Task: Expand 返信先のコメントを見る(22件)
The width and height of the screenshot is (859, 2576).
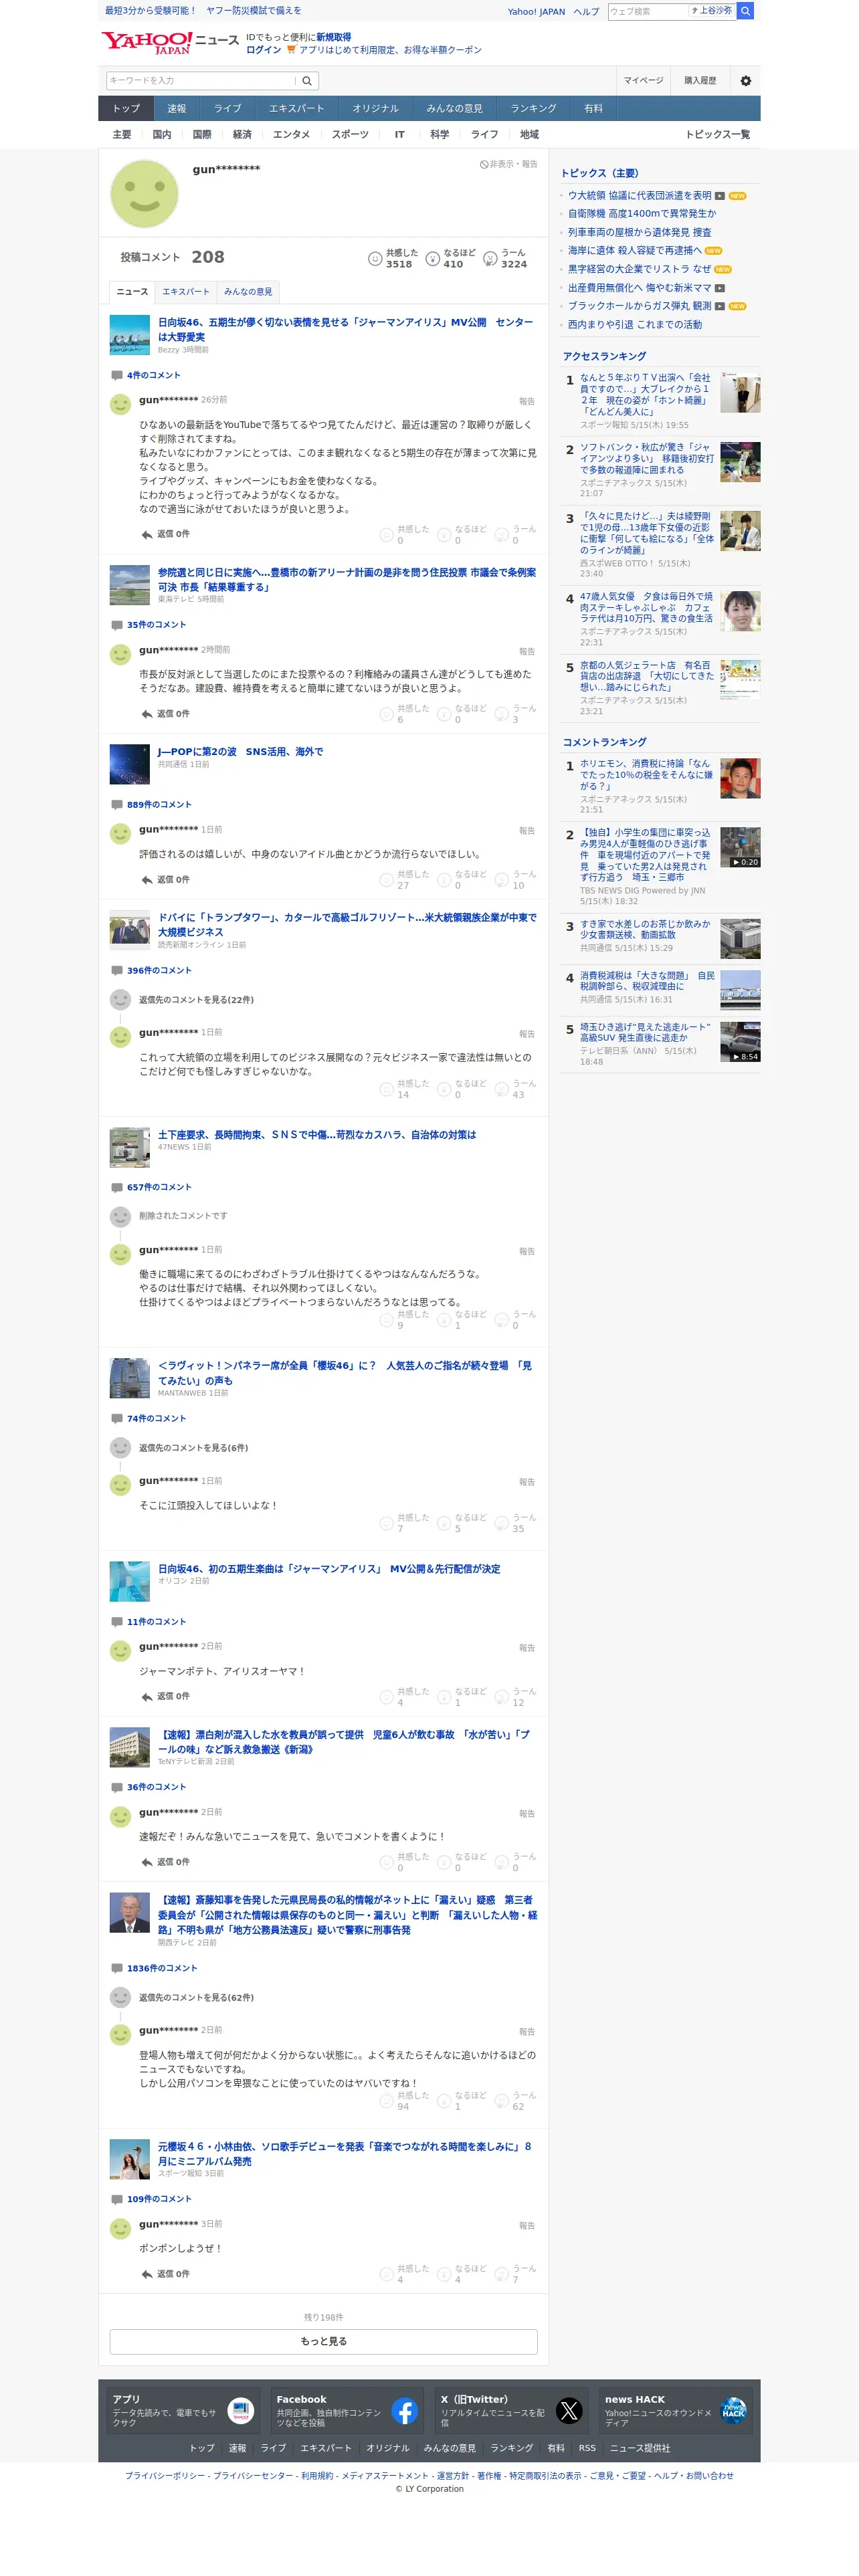Action: [x=196, y=1000]
